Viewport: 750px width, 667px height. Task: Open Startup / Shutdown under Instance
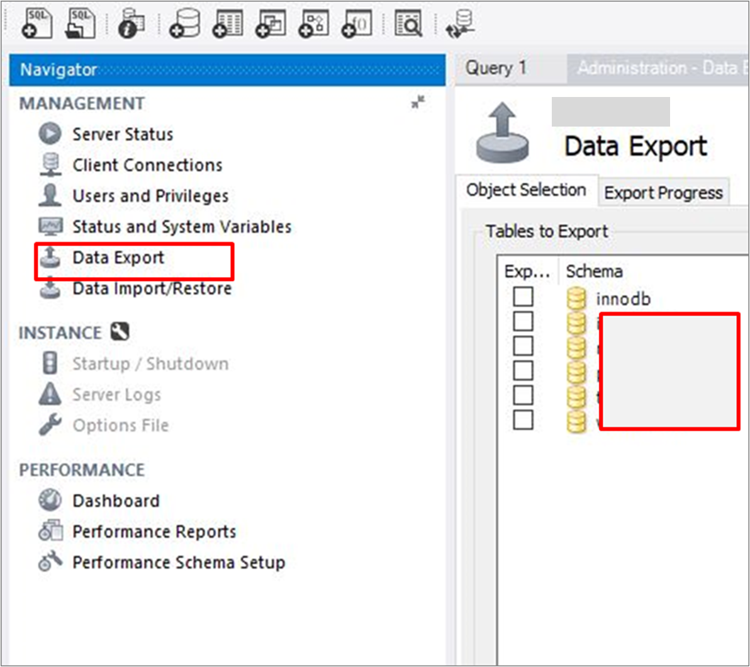pyautogui.click(x=150, y=364)
